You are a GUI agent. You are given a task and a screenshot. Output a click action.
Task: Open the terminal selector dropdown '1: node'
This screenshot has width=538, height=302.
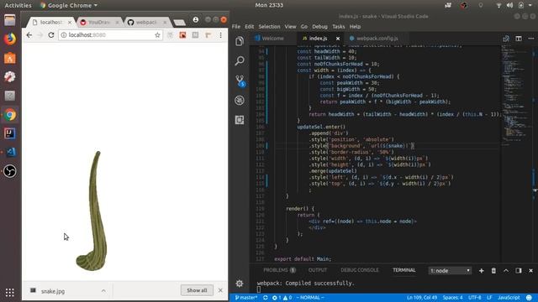450,270
